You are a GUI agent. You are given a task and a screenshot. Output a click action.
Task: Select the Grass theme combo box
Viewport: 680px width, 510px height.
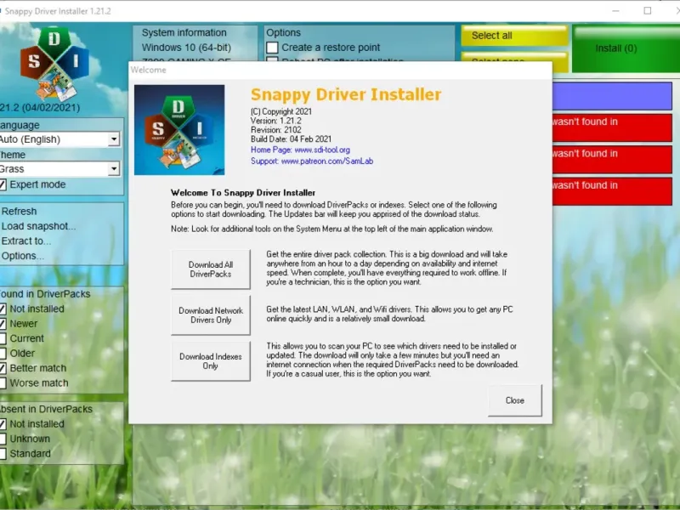[59, 168]
